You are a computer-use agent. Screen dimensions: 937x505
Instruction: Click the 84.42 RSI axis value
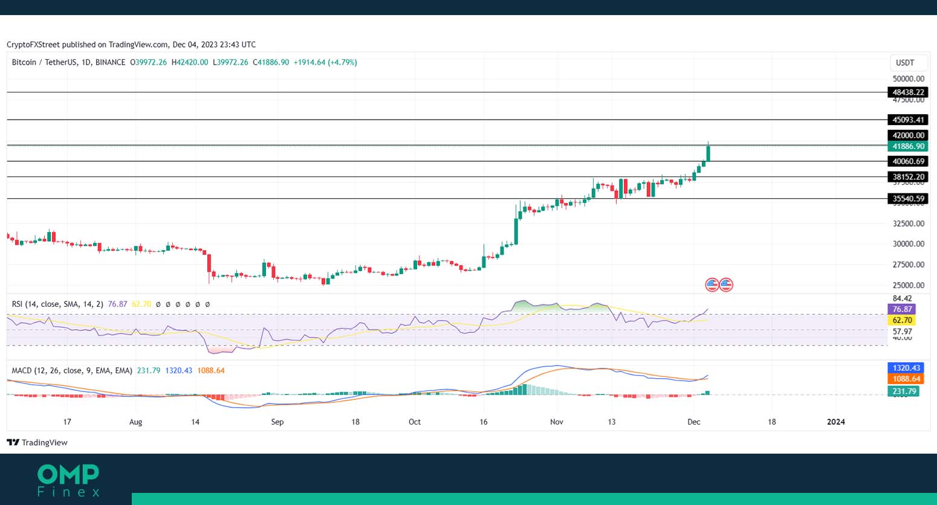click(903, 298)
